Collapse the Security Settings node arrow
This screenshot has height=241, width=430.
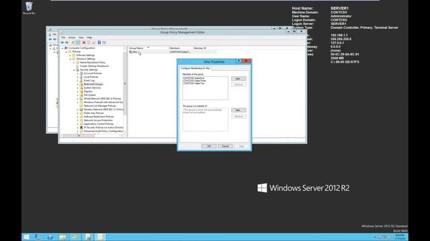click(x=74, y=70)
